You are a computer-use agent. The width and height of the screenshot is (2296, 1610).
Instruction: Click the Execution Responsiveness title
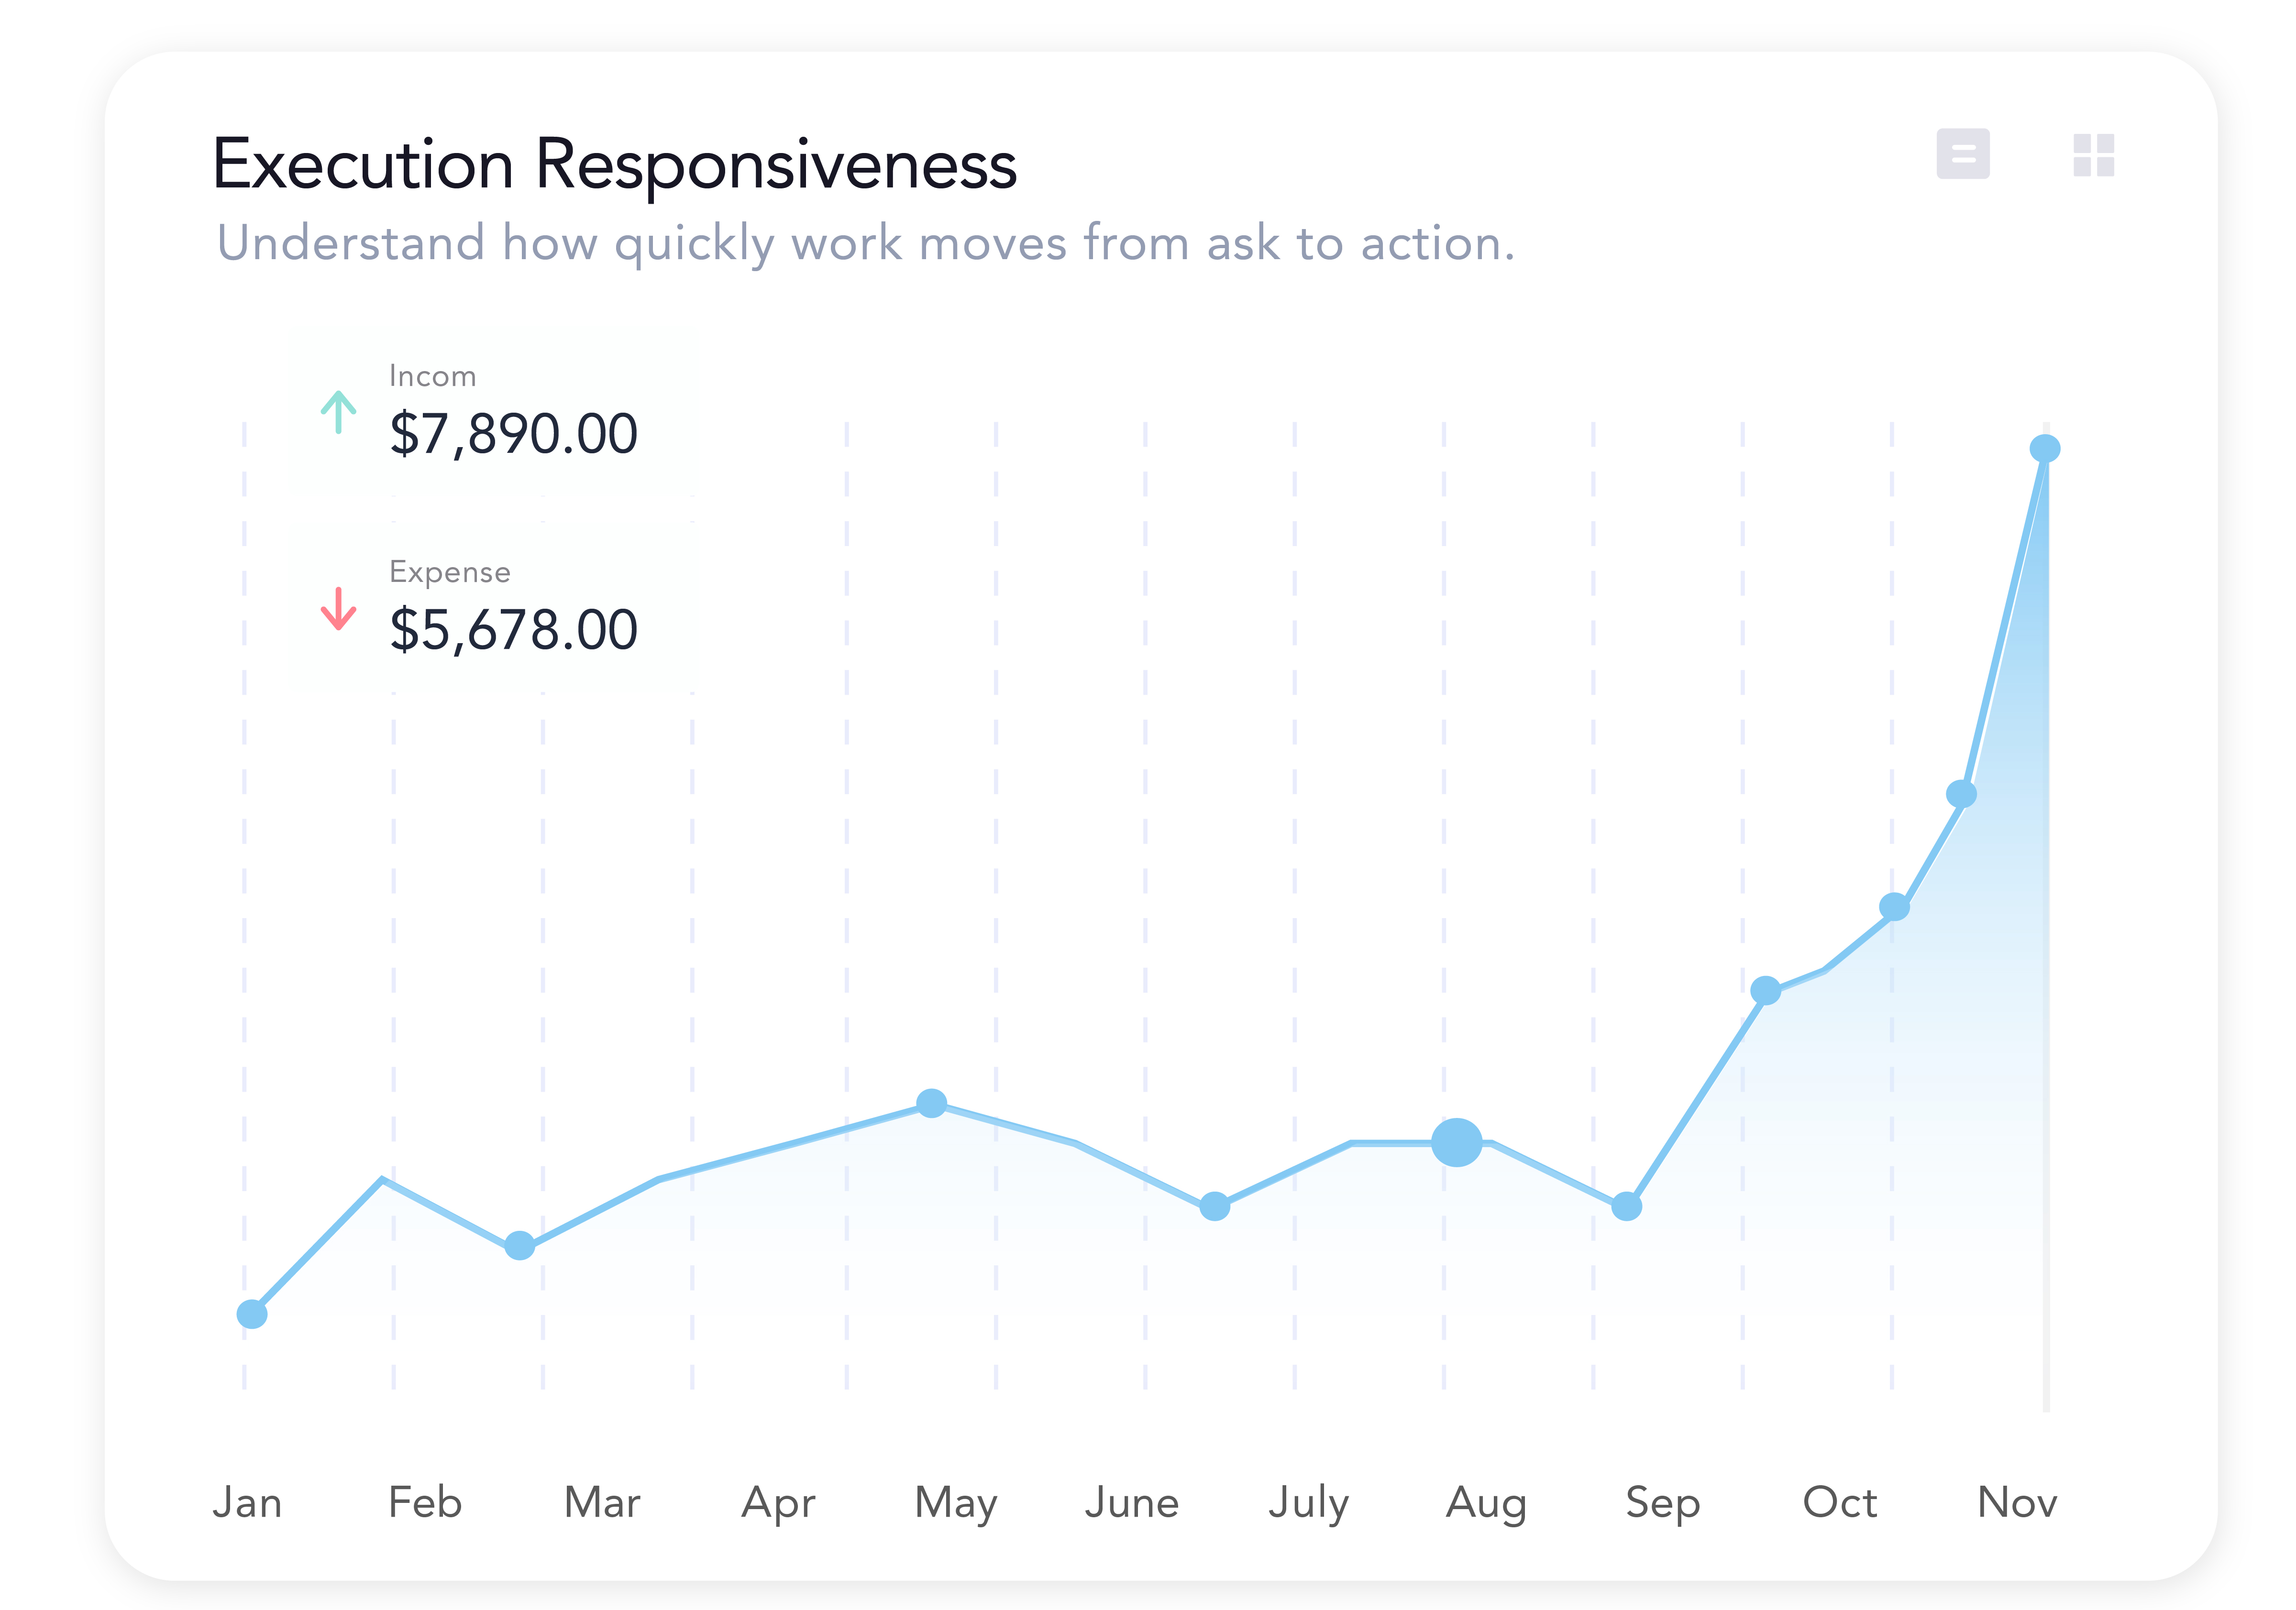point(615,164)
